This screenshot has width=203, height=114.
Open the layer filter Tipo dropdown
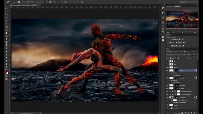click(x=172, y=52)
